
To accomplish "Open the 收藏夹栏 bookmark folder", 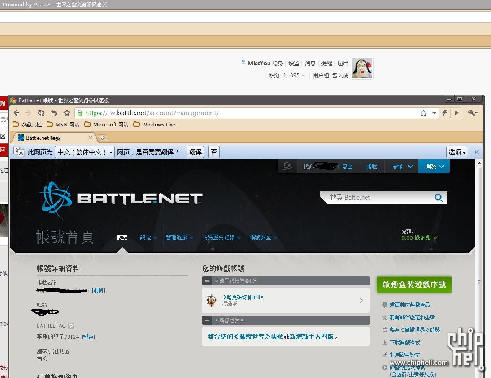I will (x=27, y=124).
